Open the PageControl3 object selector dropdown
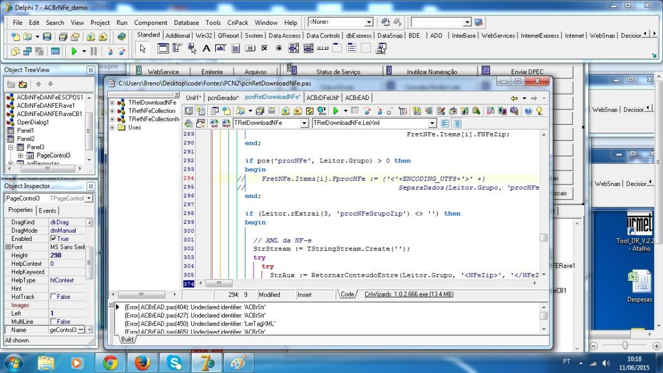 click(88, 198)
